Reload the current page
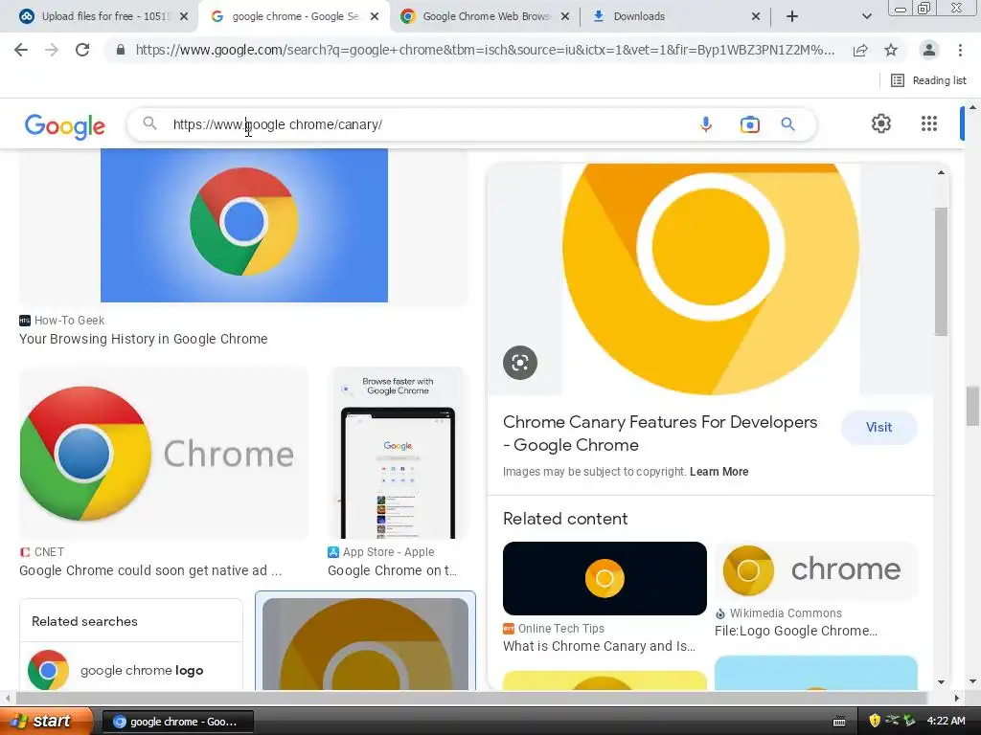Image resolution: width=981 pixels, height=735 pixels. [82, 50]
